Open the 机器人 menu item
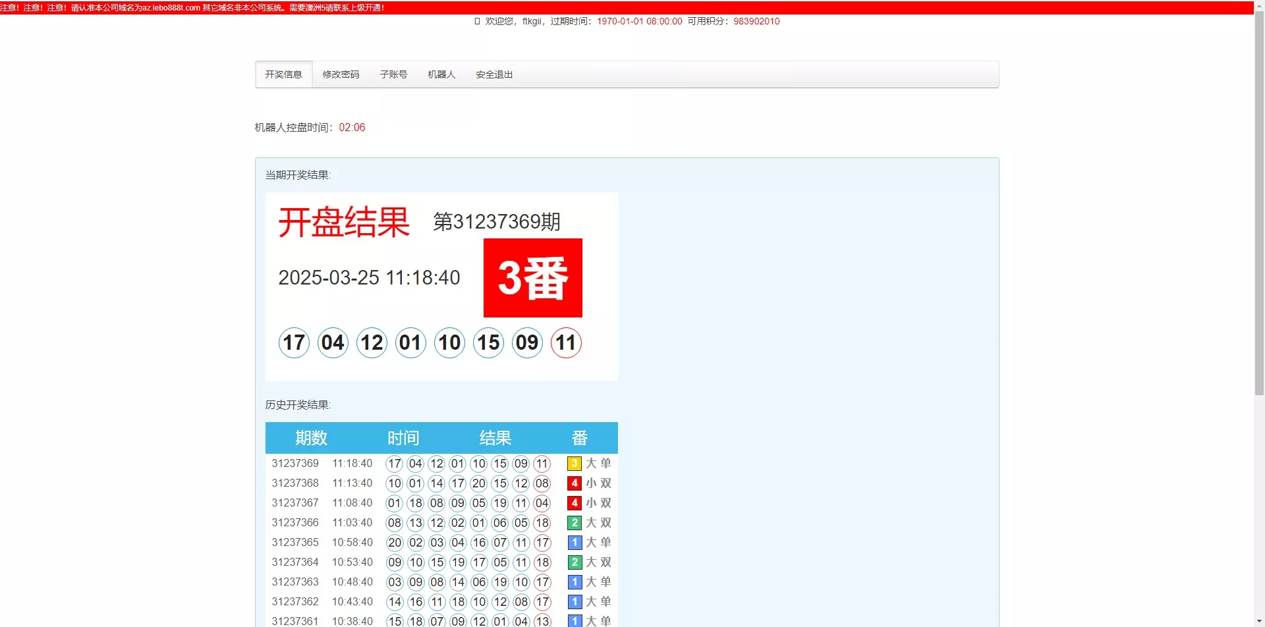 pos(440,74)
